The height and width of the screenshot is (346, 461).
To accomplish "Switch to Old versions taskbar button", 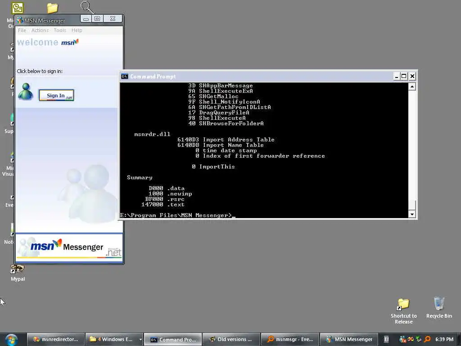I will 231,339.
